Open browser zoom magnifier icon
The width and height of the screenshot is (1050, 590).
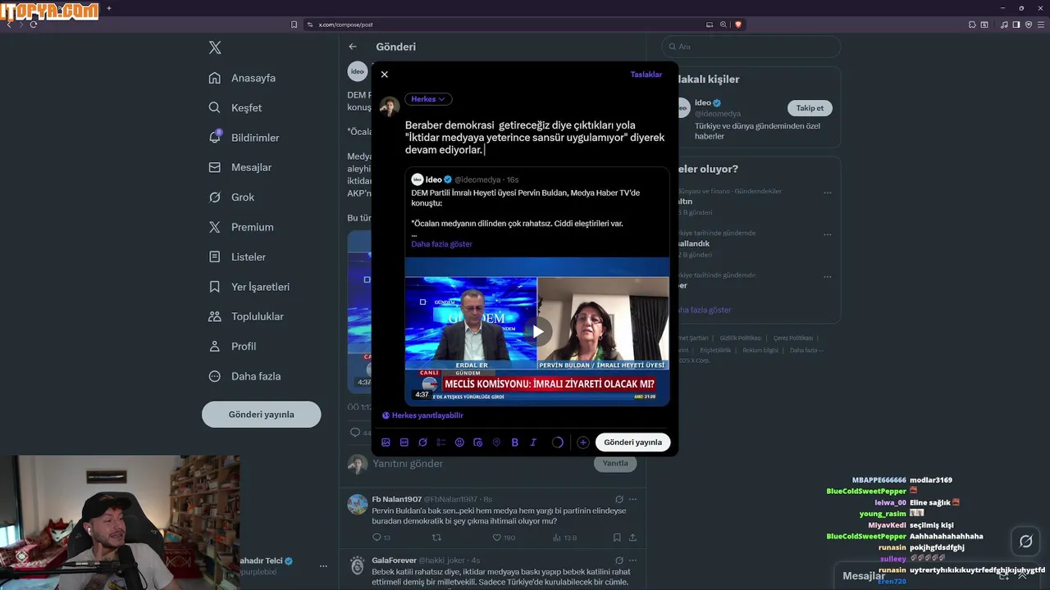pos(724,25)
